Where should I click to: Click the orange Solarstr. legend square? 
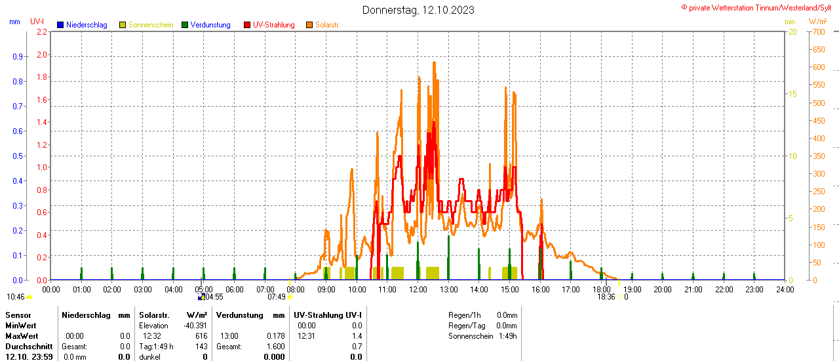click(x=309, y=25)
